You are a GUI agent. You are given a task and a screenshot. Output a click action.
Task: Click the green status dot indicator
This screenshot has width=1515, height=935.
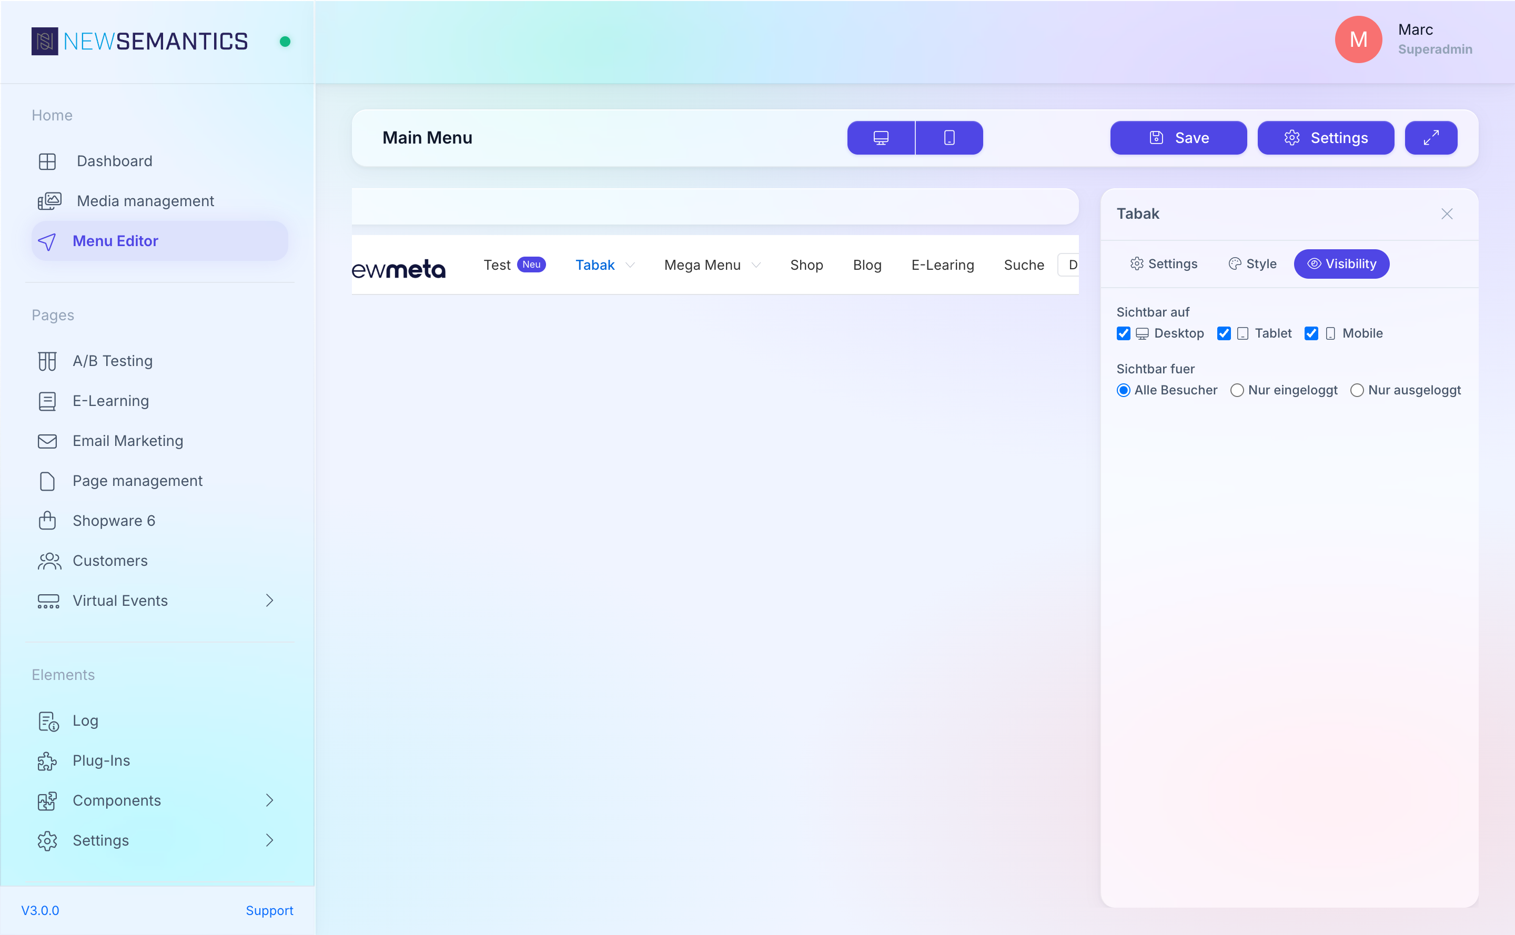pos(285,42)
